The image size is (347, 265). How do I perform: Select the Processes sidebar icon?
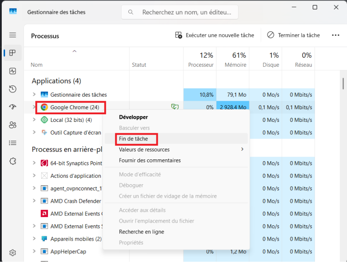pyautogui.click(x=13, y=53)
